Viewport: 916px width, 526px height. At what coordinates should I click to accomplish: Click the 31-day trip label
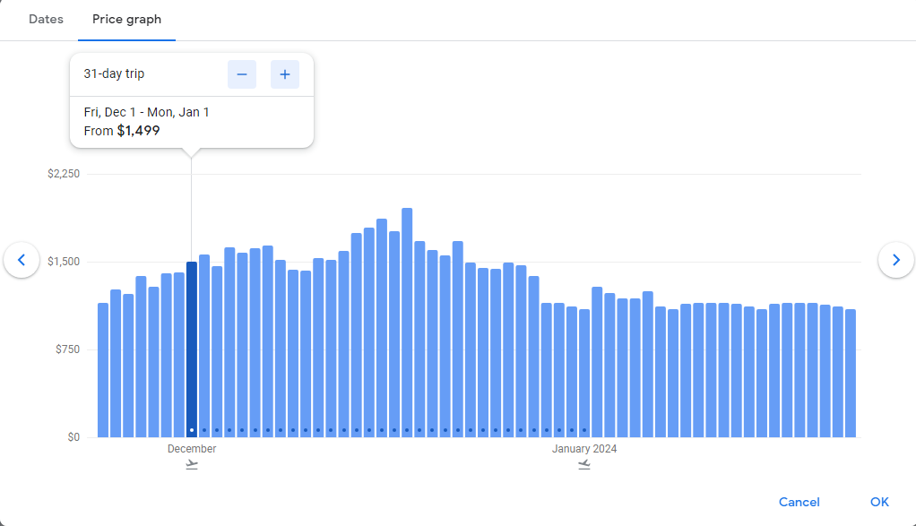click(x=114, y=74)
